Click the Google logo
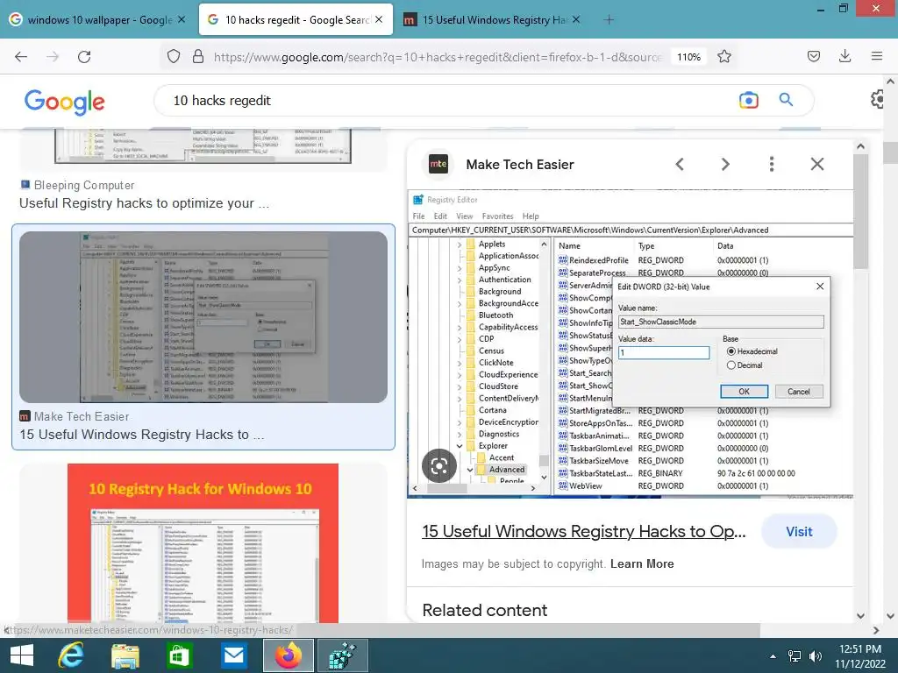This screenshot has width=898, height=673. click(64, 102)
